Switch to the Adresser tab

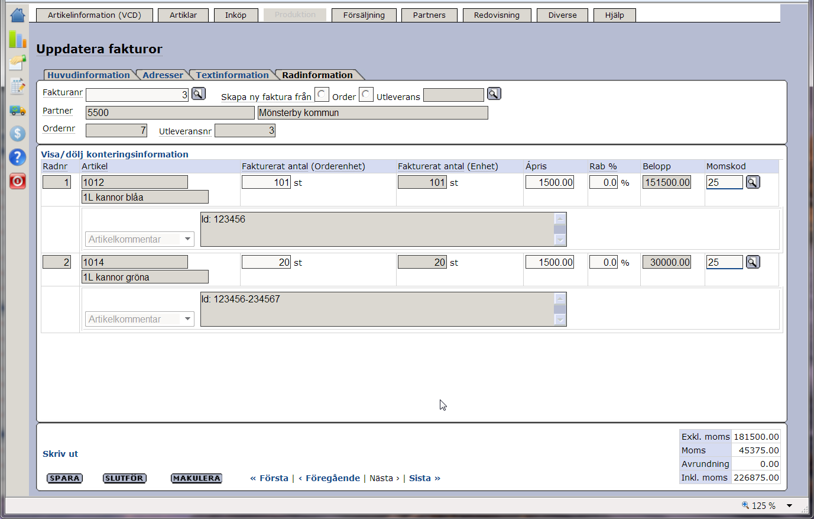[163, 75]
